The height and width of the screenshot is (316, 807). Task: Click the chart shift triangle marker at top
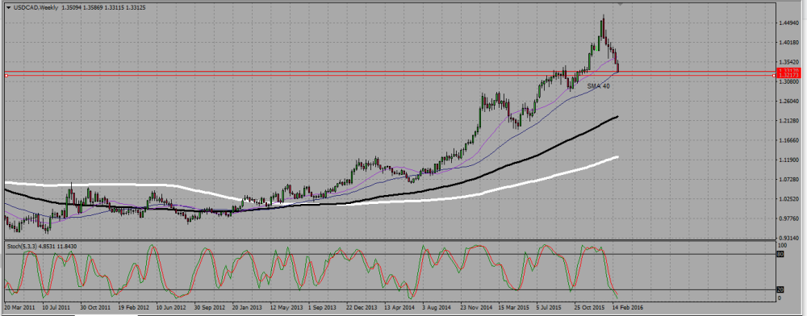click(620, 4)
